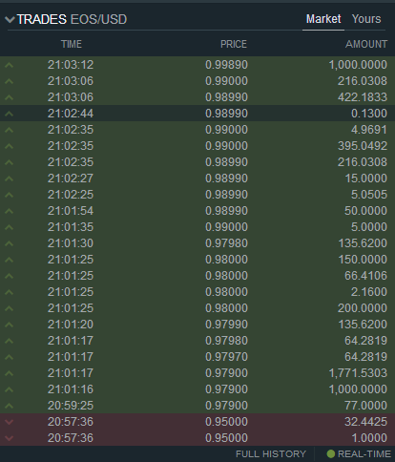Viewport: 395px width, 462px height.
Task: Click the up arrow icon at 21:02:25
Action: [x=10, y=195]
